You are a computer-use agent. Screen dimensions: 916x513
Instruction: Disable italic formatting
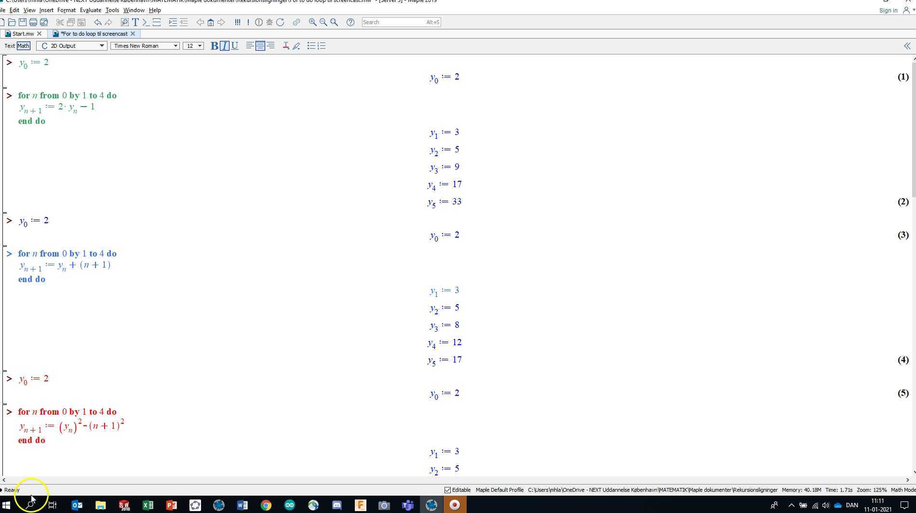pyautogui.click(x=224, y=46)
